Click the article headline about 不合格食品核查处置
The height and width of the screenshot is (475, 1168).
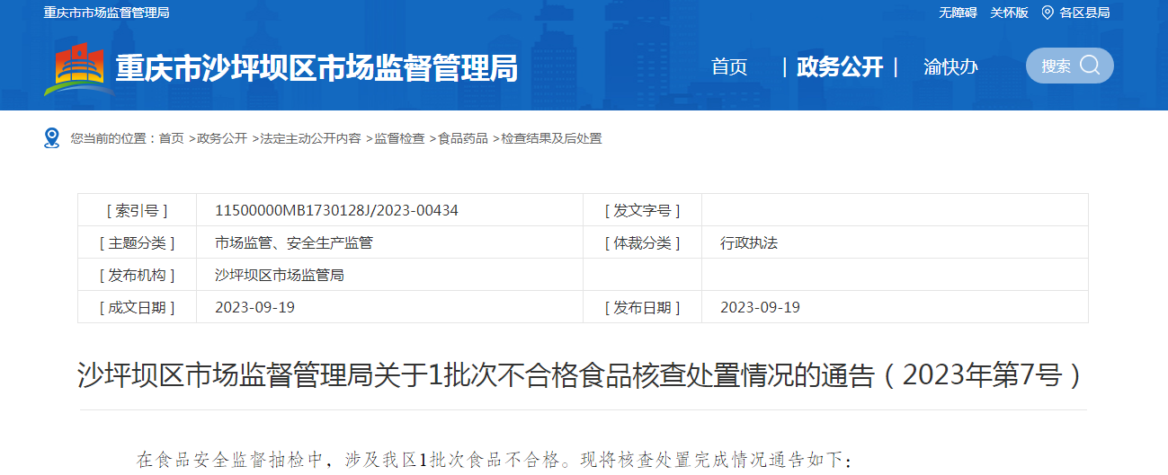pyautogui.click(x=583, y=375)
